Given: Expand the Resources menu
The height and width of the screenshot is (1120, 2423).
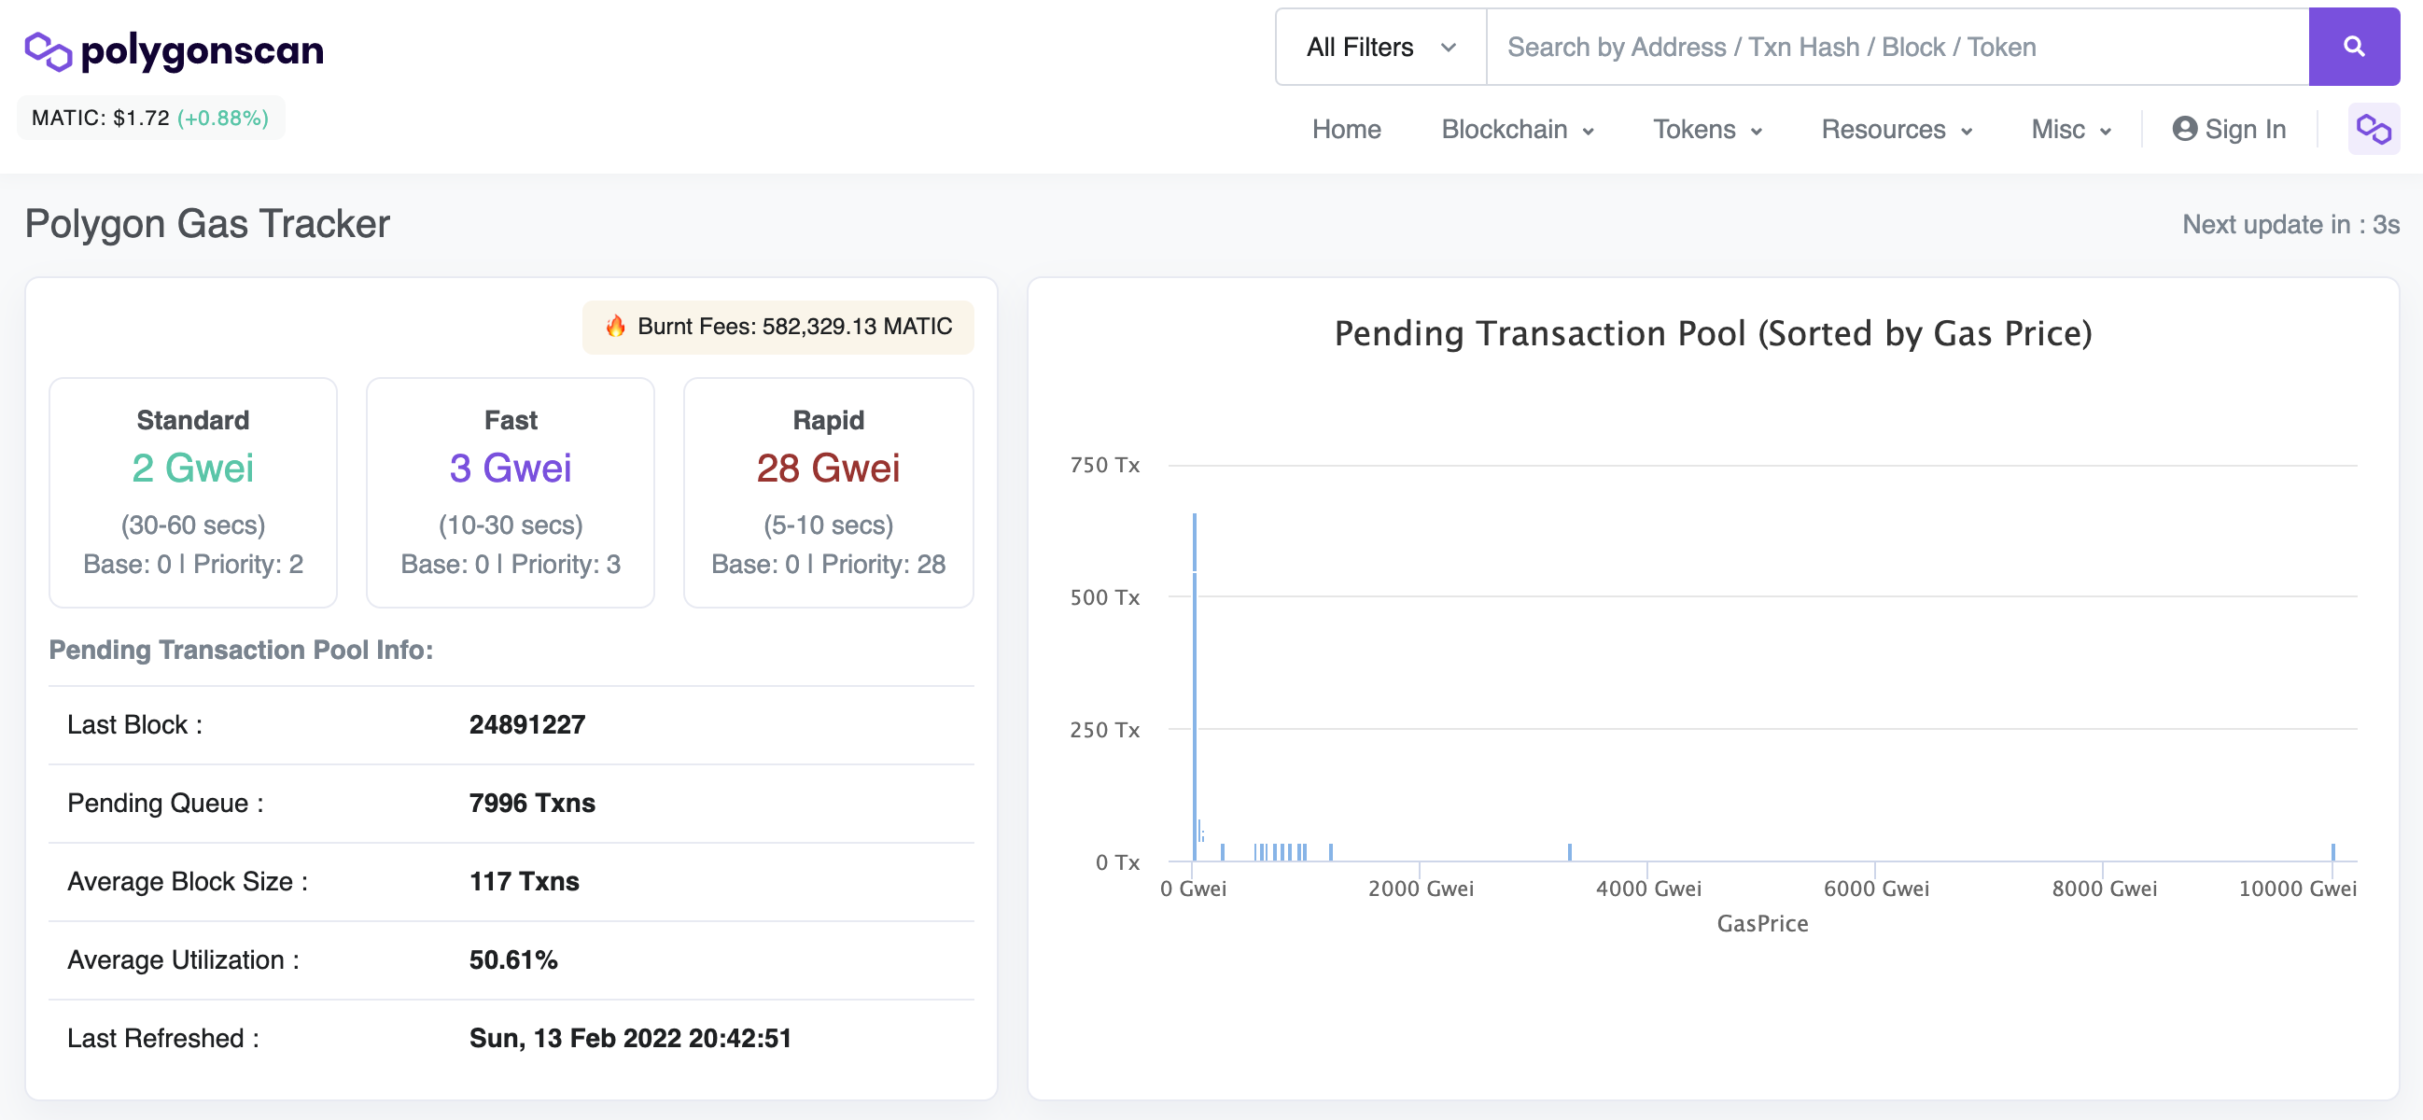Looking at the screenshot, I should 1897,130.
